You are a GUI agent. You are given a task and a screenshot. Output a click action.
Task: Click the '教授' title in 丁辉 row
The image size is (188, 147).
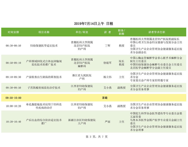tap(121, 46)
